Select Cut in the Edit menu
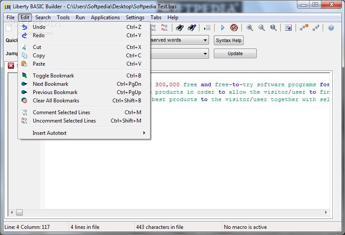This screenshot has width=345, height=235. point(84,47)
